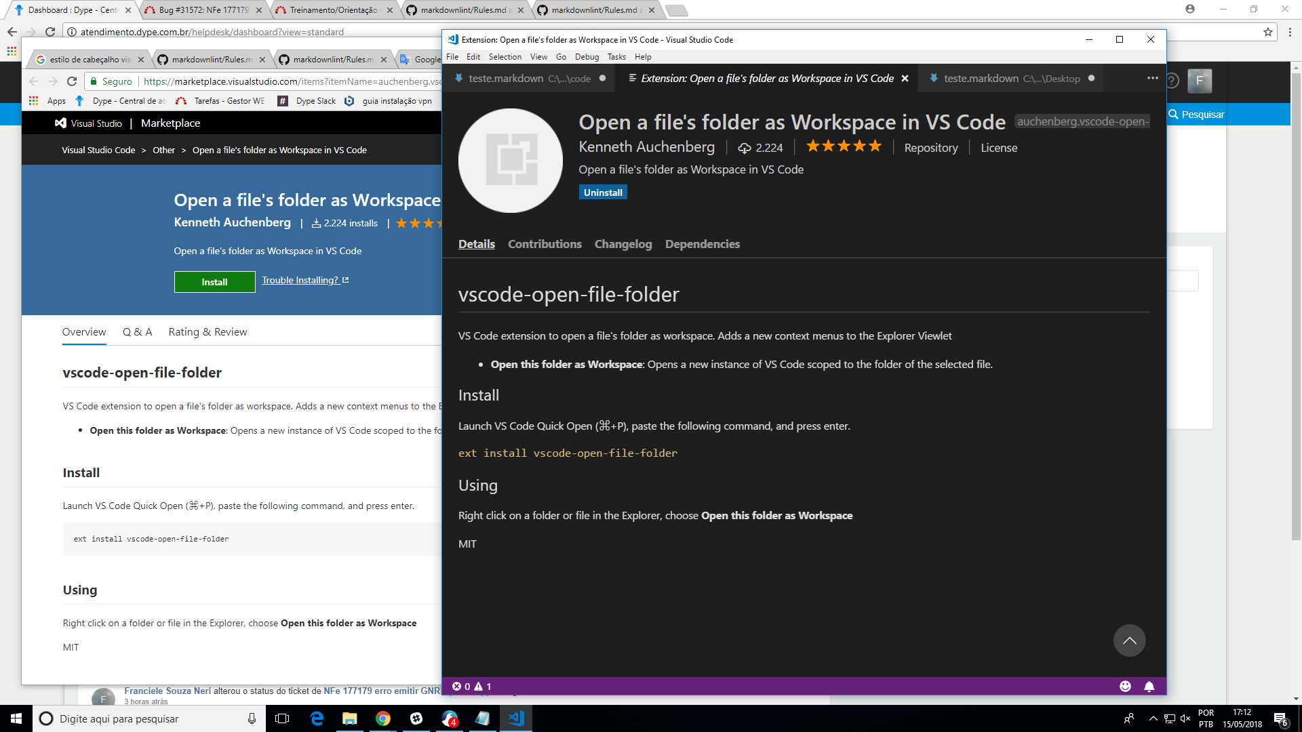The width and height of the screenshot is (1302, 732).
Task: Close the Extension editor tab
Action: click(x=905, y=79)
